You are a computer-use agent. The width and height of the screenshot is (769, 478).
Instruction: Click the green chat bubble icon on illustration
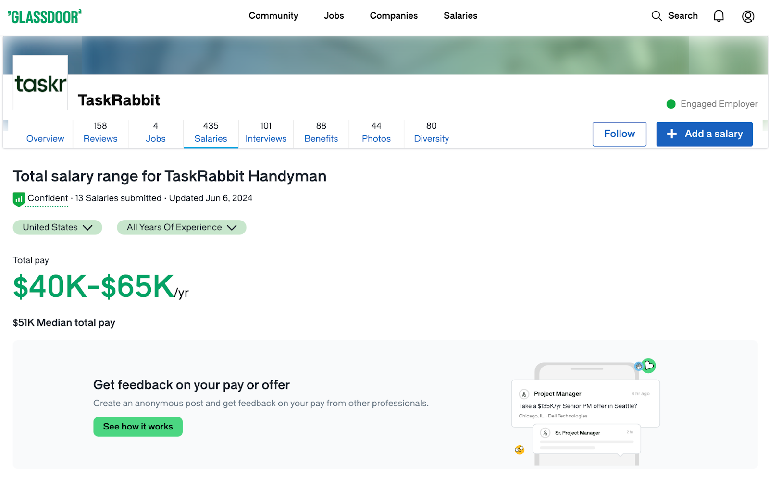pos(649,366)
